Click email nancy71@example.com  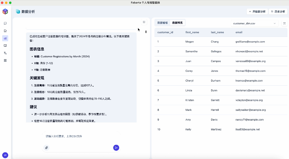pyautogui.click(x=250, y=120)
